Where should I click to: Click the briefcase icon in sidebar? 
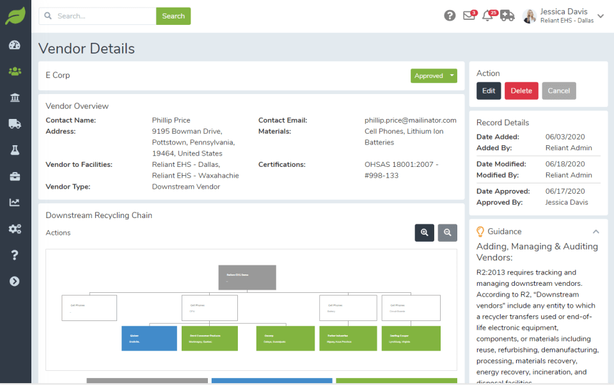(x=15, y=177)
